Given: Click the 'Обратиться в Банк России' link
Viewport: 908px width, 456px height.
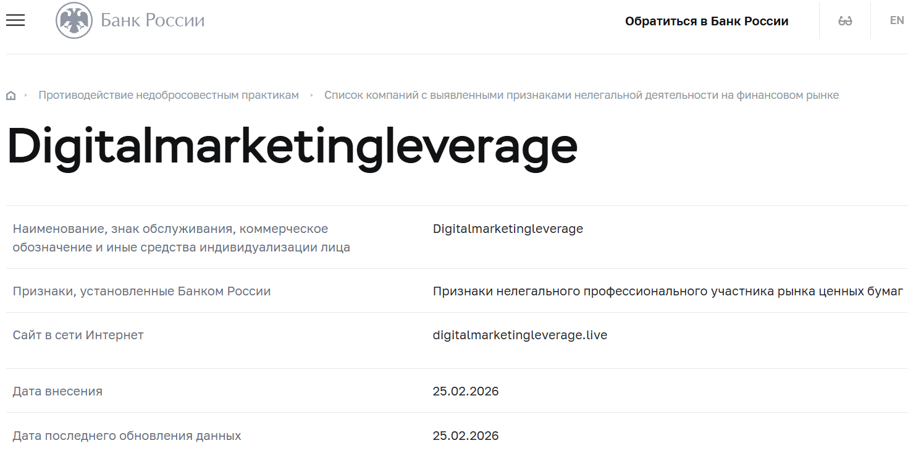Looking at the screenshot, I should tap(707, 20).
